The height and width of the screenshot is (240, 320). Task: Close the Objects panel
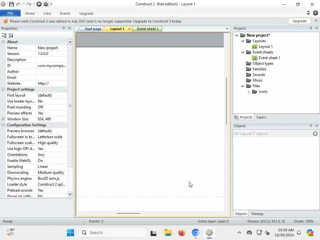coord(317,126)
